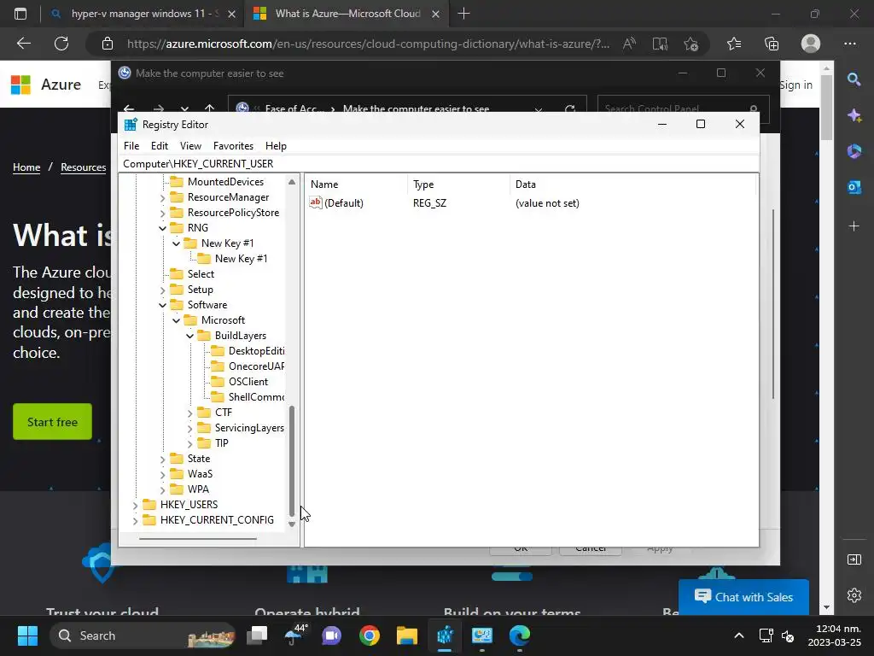Click the Data column header
This screenshot has height=656, width=874.
click(x=632, y=184)
